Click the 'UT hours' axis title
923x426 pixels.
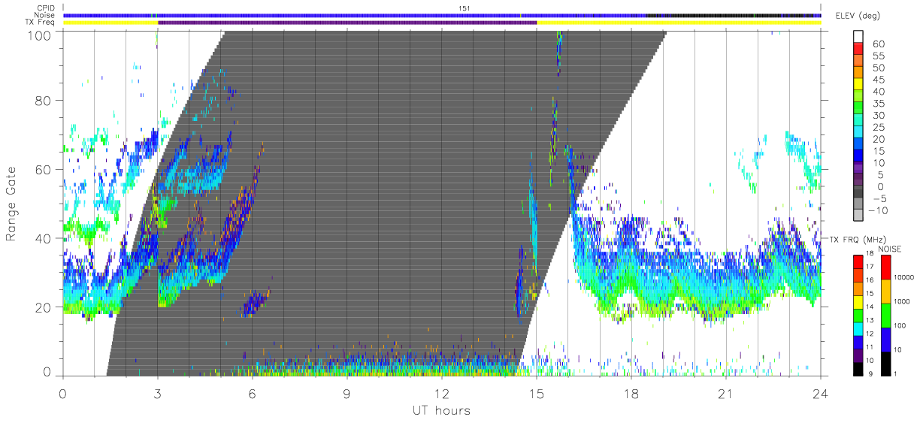(x=441, y=410)
